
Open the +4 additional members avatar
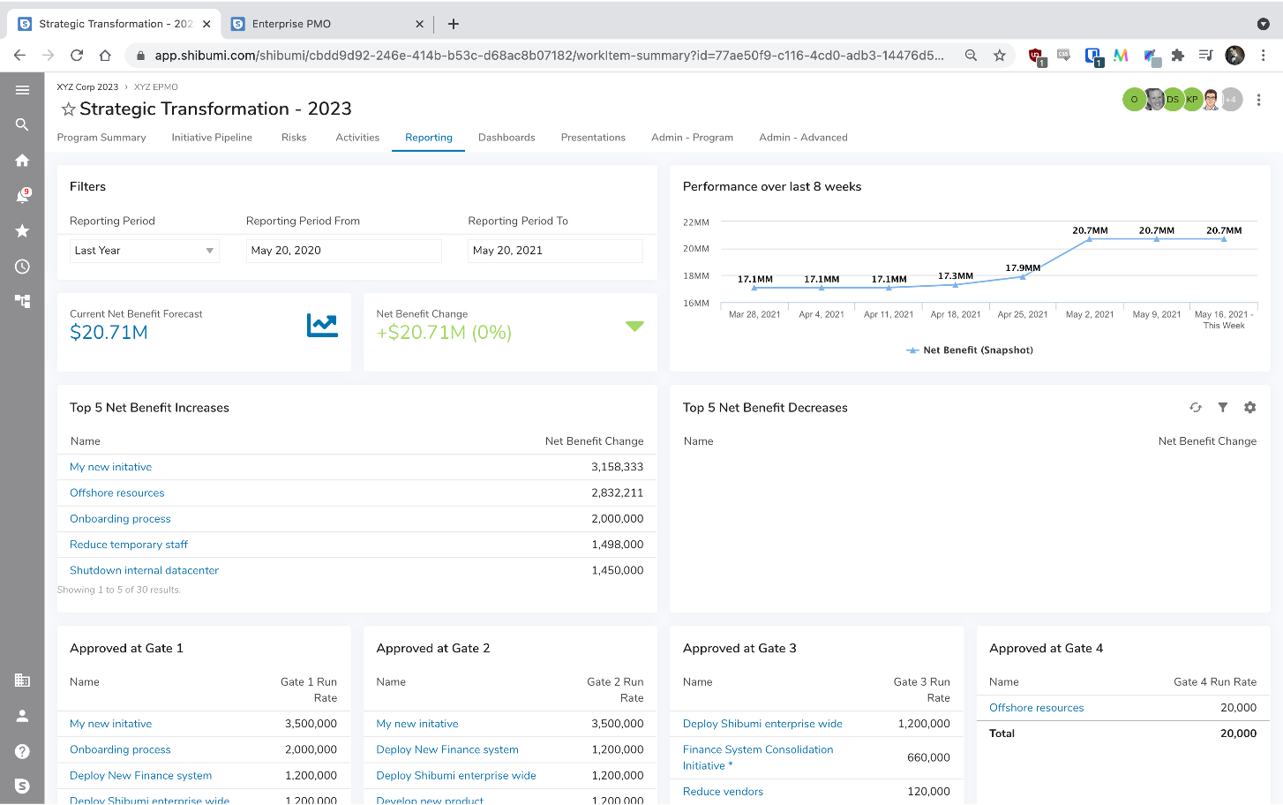(x=1231, y=100)
